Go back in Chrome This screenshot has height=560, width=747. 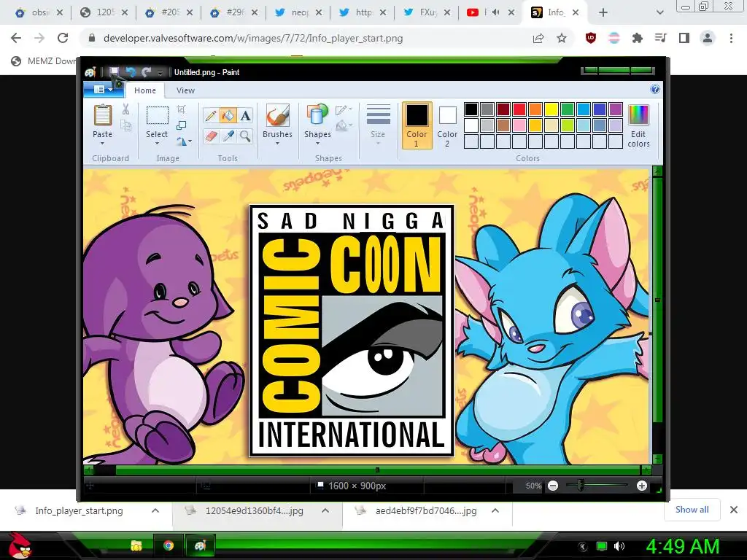(x=16, y=38)
